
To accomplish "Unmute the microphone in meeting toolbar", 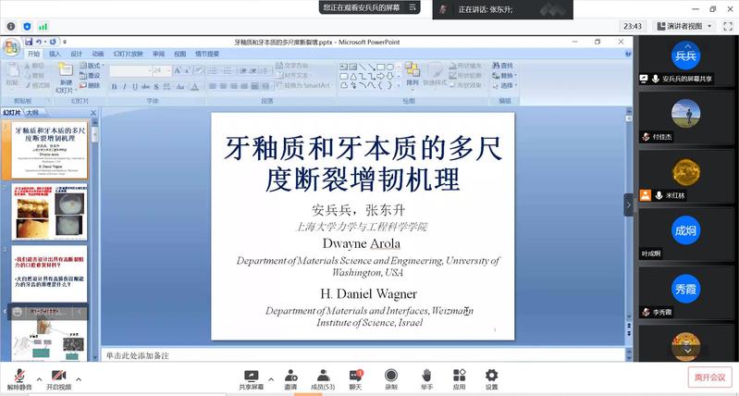I will tap(18, 376).
